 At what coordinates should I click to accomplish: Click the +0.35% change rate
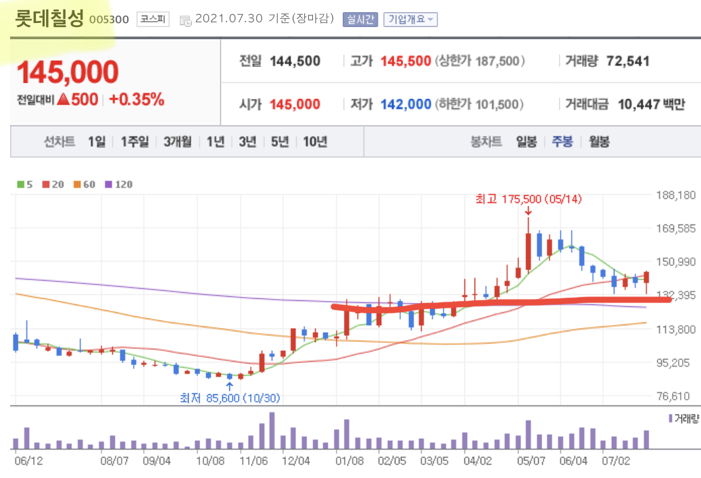click(x=137, y=99)
